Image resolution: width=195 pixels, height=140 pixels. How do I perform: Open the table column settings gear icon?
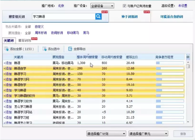pos(188,57)
